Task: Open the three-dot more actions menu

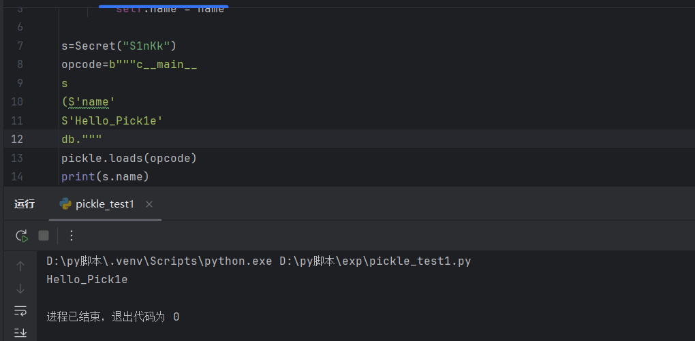Action: pyautogui.click(x=72, y=236)
